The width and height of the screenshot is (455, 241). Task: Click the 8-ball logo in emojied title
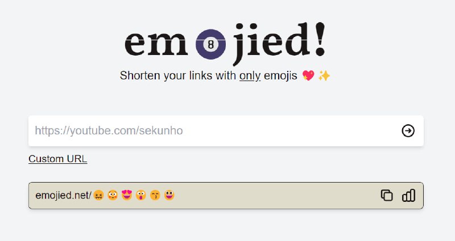coord(210,44)
